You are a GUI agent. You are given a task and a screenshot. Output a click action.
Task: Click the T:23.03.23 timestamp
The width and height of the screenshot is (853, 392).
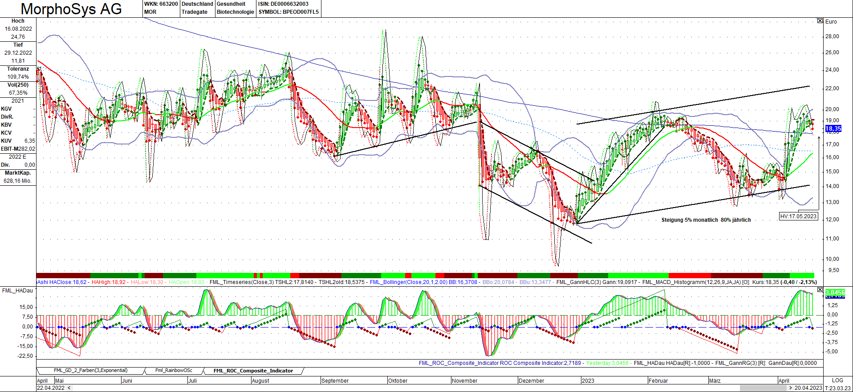(838, 388)
